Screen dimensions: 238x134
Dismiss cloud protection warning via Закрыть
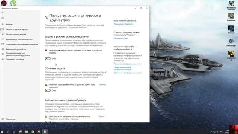[x=103, y=84]
